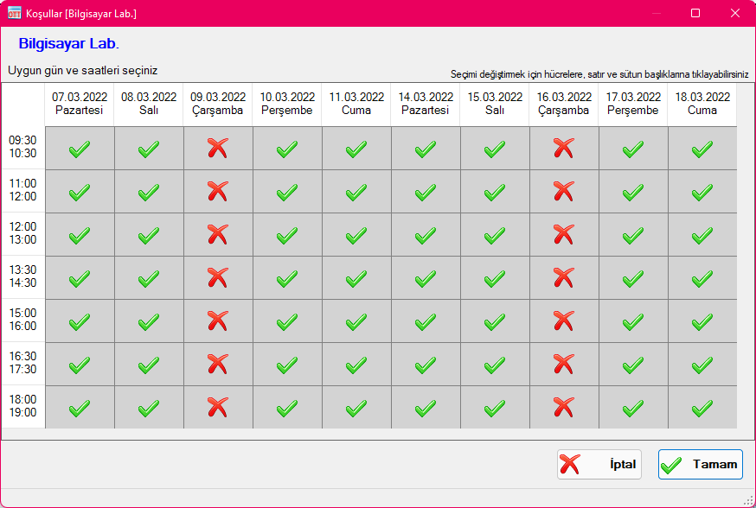
Task: Toggle 07.03.2022 Pazartesi 09:30-10:30 availability cell
Action: (80, 149)
